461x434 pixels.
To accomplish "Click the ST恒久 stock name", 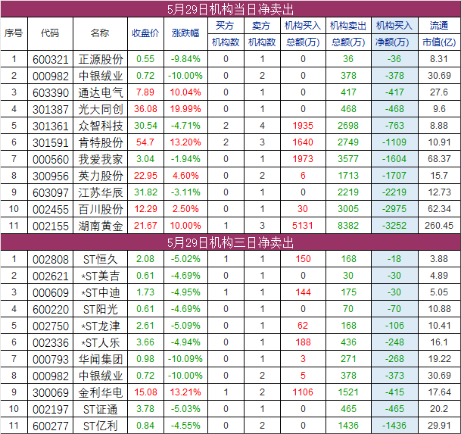I will [x=99, y=259].
